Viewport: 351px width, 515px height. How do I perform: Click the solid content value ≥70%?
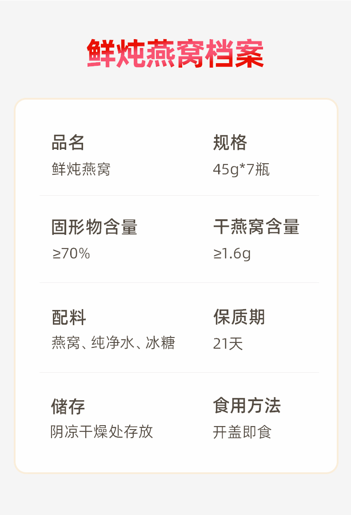click(72, 253)
